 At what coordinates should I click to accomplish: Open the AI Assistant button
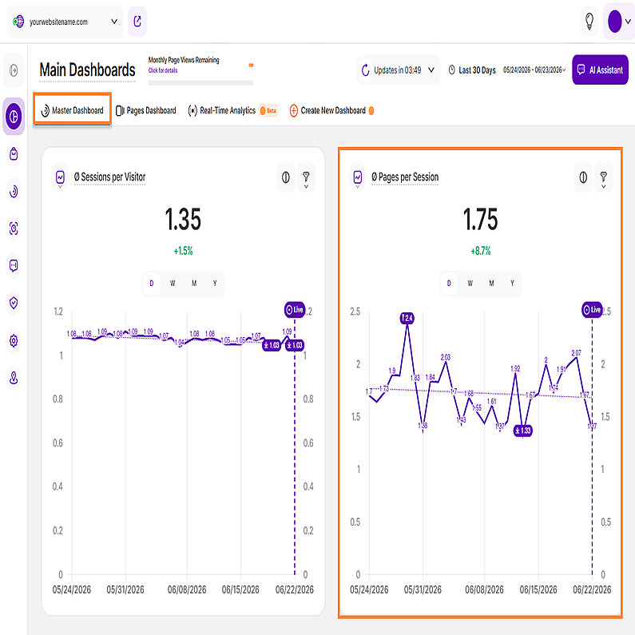[x=600, y=70]
